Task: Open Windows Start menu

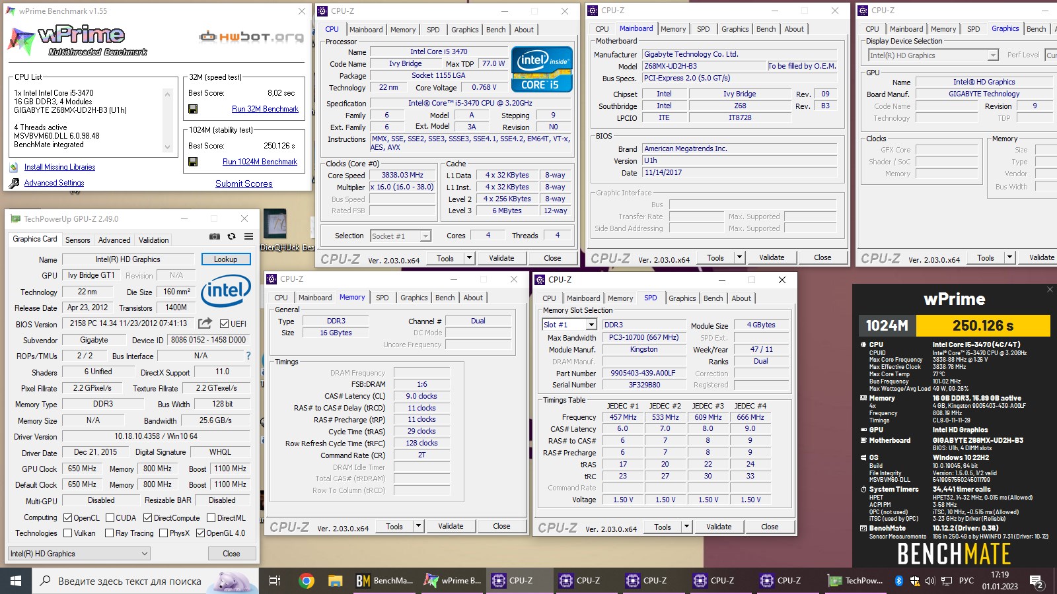Action: [16, 581]
